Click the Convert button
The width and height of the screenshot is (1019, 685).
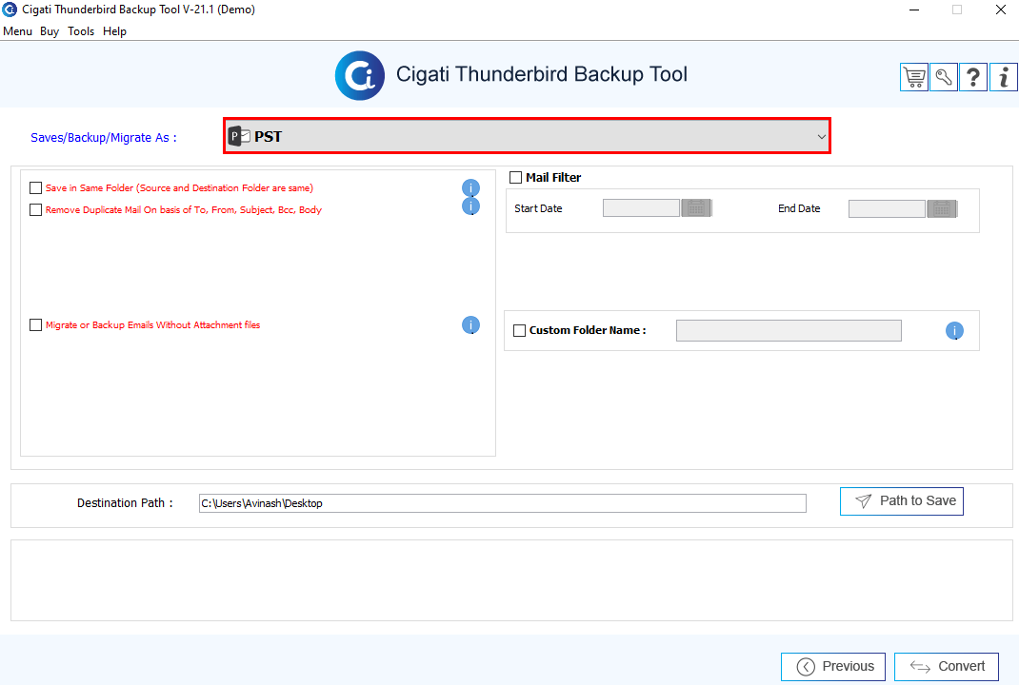click(x=947, y=667)
